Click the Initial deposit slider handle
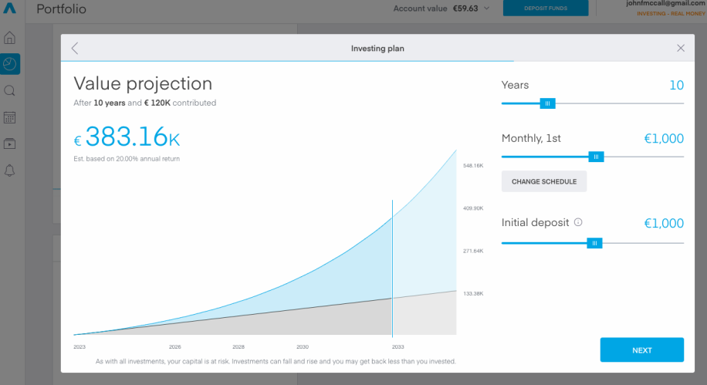Viewport: 707px width, 385px height. coord(594,244)
